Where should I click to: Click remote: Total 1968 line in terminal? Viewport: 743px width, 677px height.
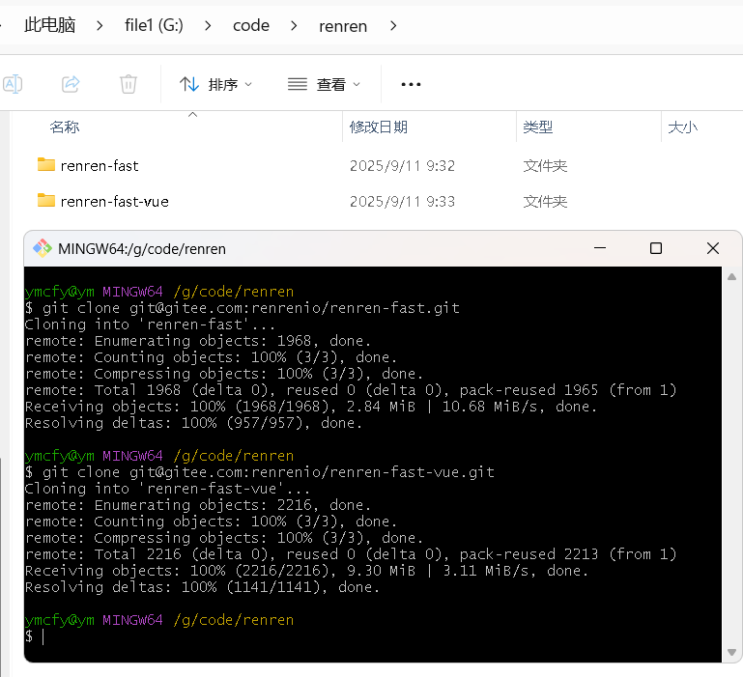point(351,390)
